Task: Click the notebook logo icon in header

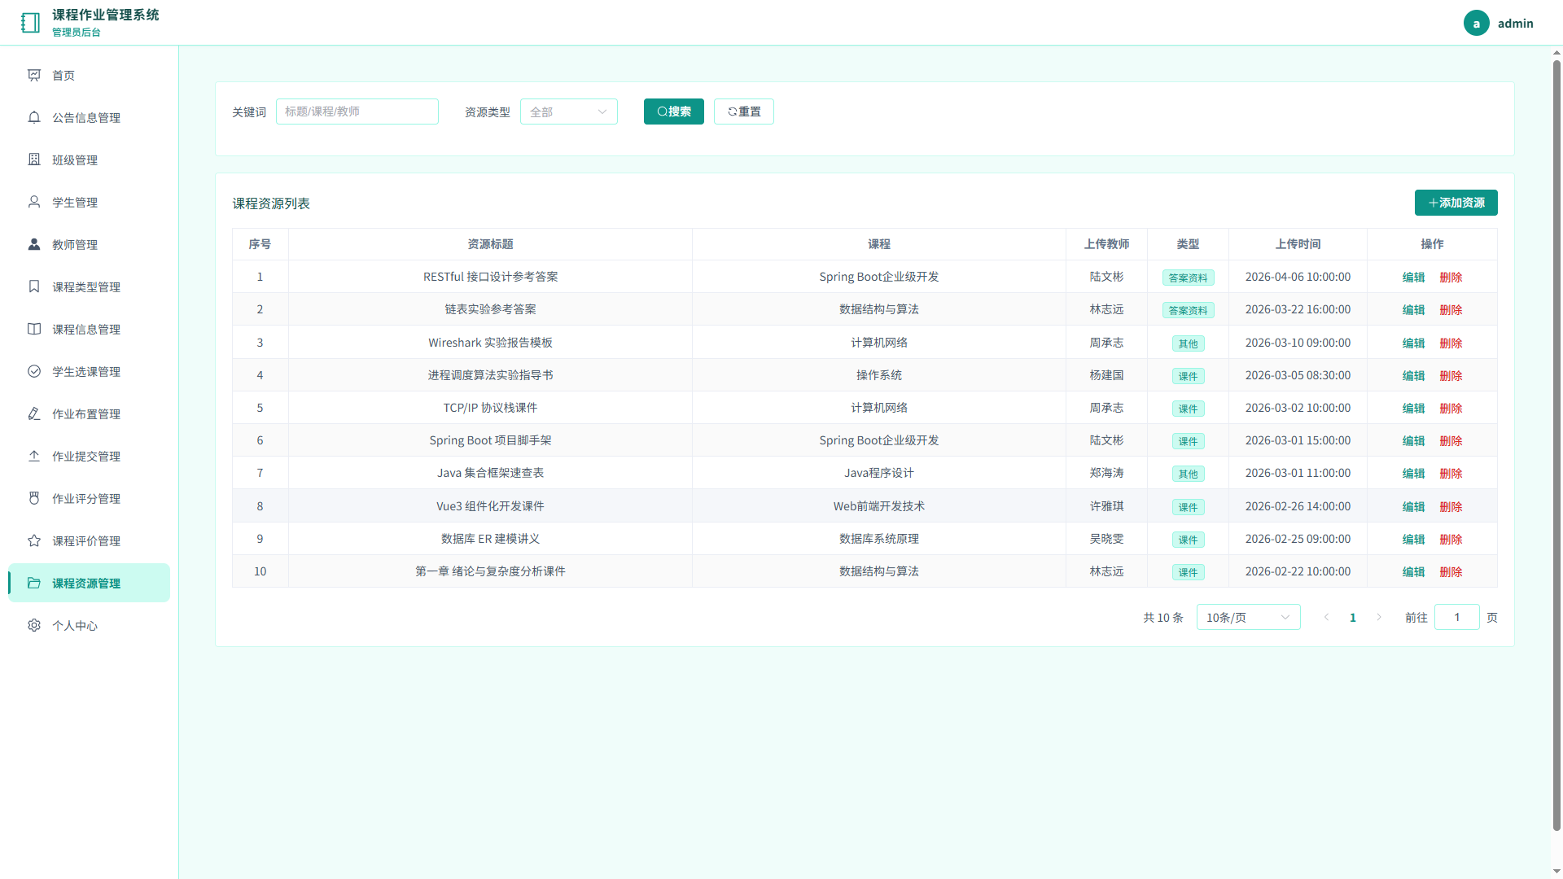Action: click(31, 23)
